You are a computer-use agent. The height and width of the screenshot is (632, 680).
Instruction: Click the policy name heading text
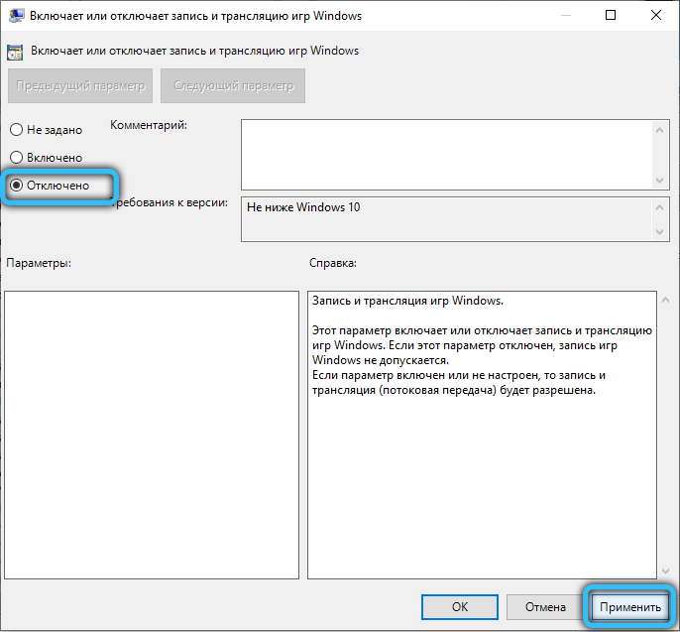(x=194, y=51)
